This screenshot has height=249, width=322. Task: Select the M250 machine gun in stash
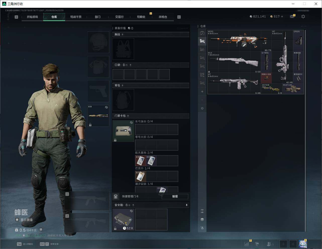[x=239, y=41]
